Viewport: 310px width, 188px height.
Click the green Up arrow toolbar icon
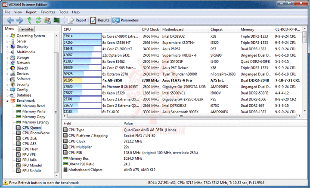pyautogui.click(x=29, y=20)
